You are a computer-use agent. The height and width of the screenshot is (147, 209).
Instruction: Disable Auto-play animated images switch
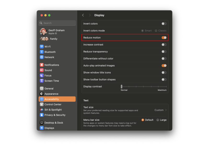tap(164, 66)
